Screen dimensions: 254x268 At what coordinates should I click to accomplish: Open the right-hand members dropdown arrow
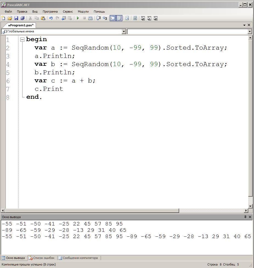point(250,32)
